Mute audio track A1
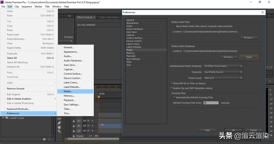This screenshot has width=274, height=144. tap(88, 121)
